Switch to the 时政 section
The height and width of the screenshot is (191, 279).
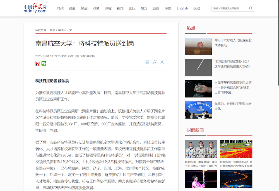point(60,8)
